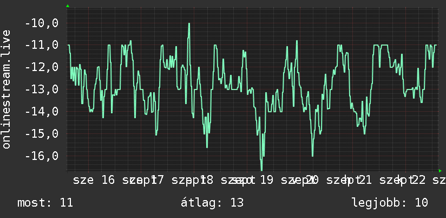Click the green arrow at x-axis end

pyautogui.click(x=440, y=171)
